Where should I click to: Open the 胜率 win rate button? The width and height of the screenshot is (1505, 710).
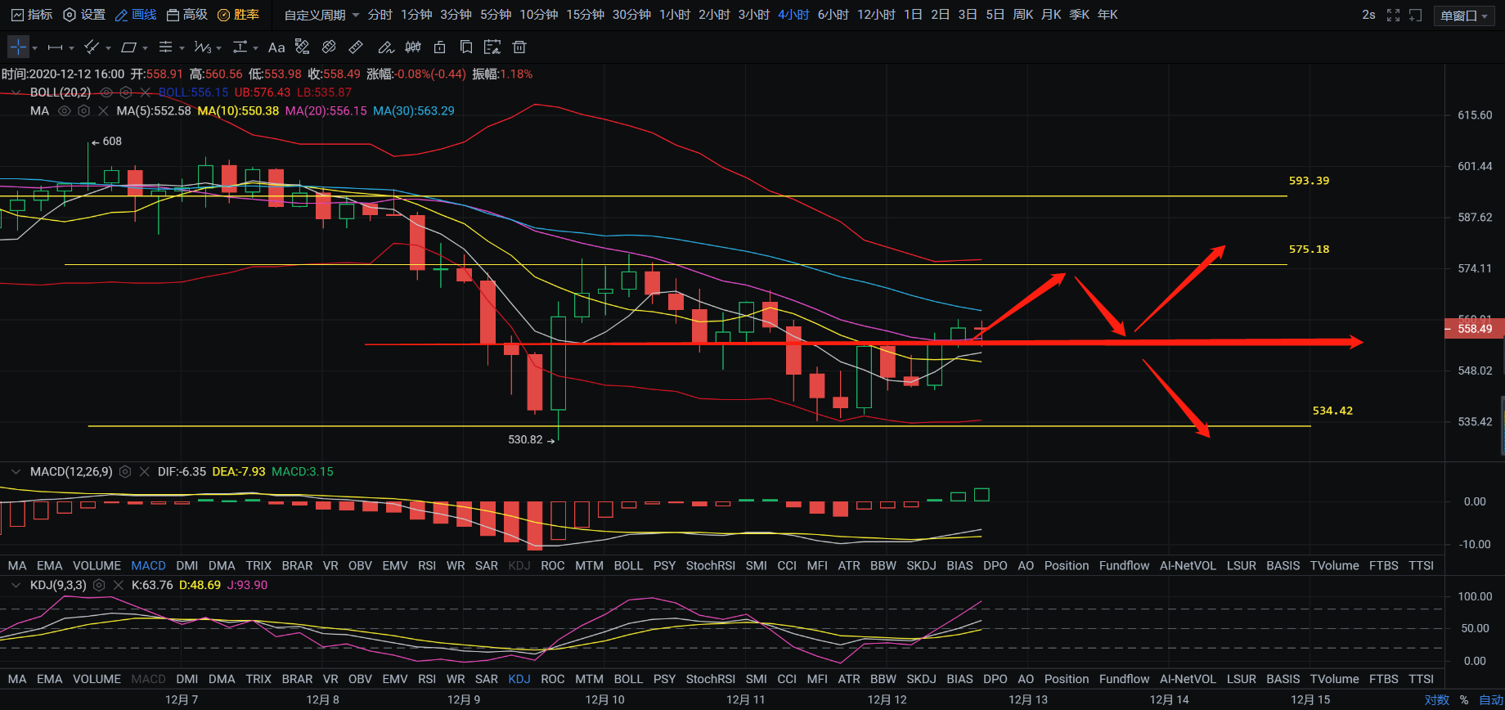[x=238, y=16]
